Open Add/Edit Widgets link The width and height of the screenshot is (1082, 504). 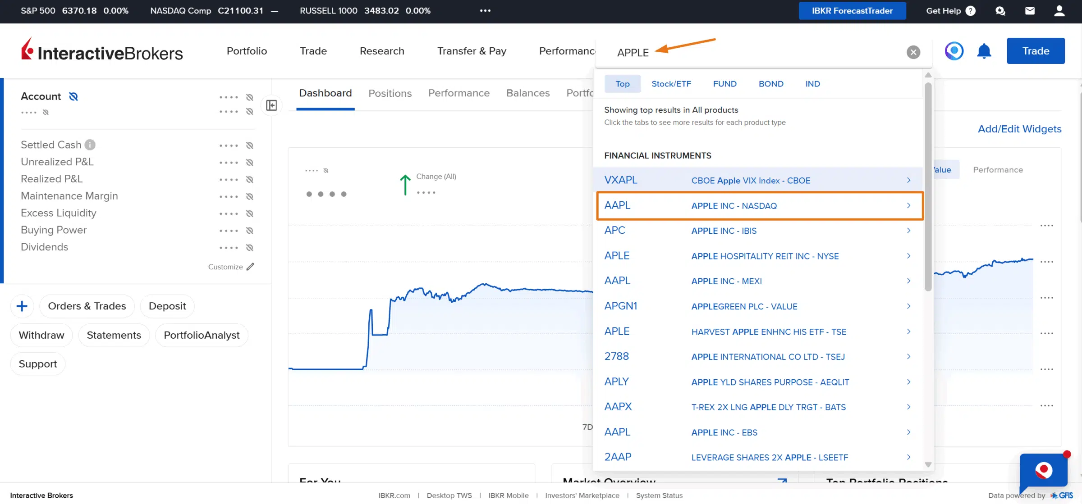pyautogui.click(x=1019, y=129)
